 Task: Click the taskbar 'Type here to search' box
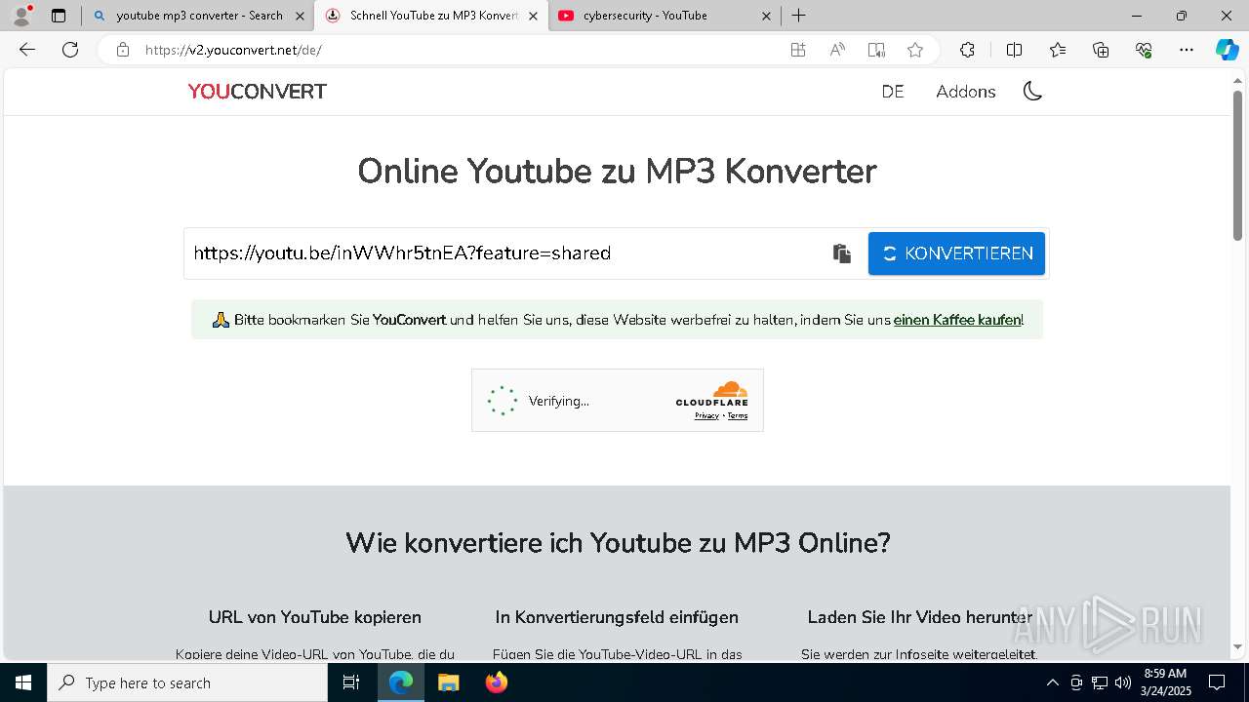click(x=187, y=682)
